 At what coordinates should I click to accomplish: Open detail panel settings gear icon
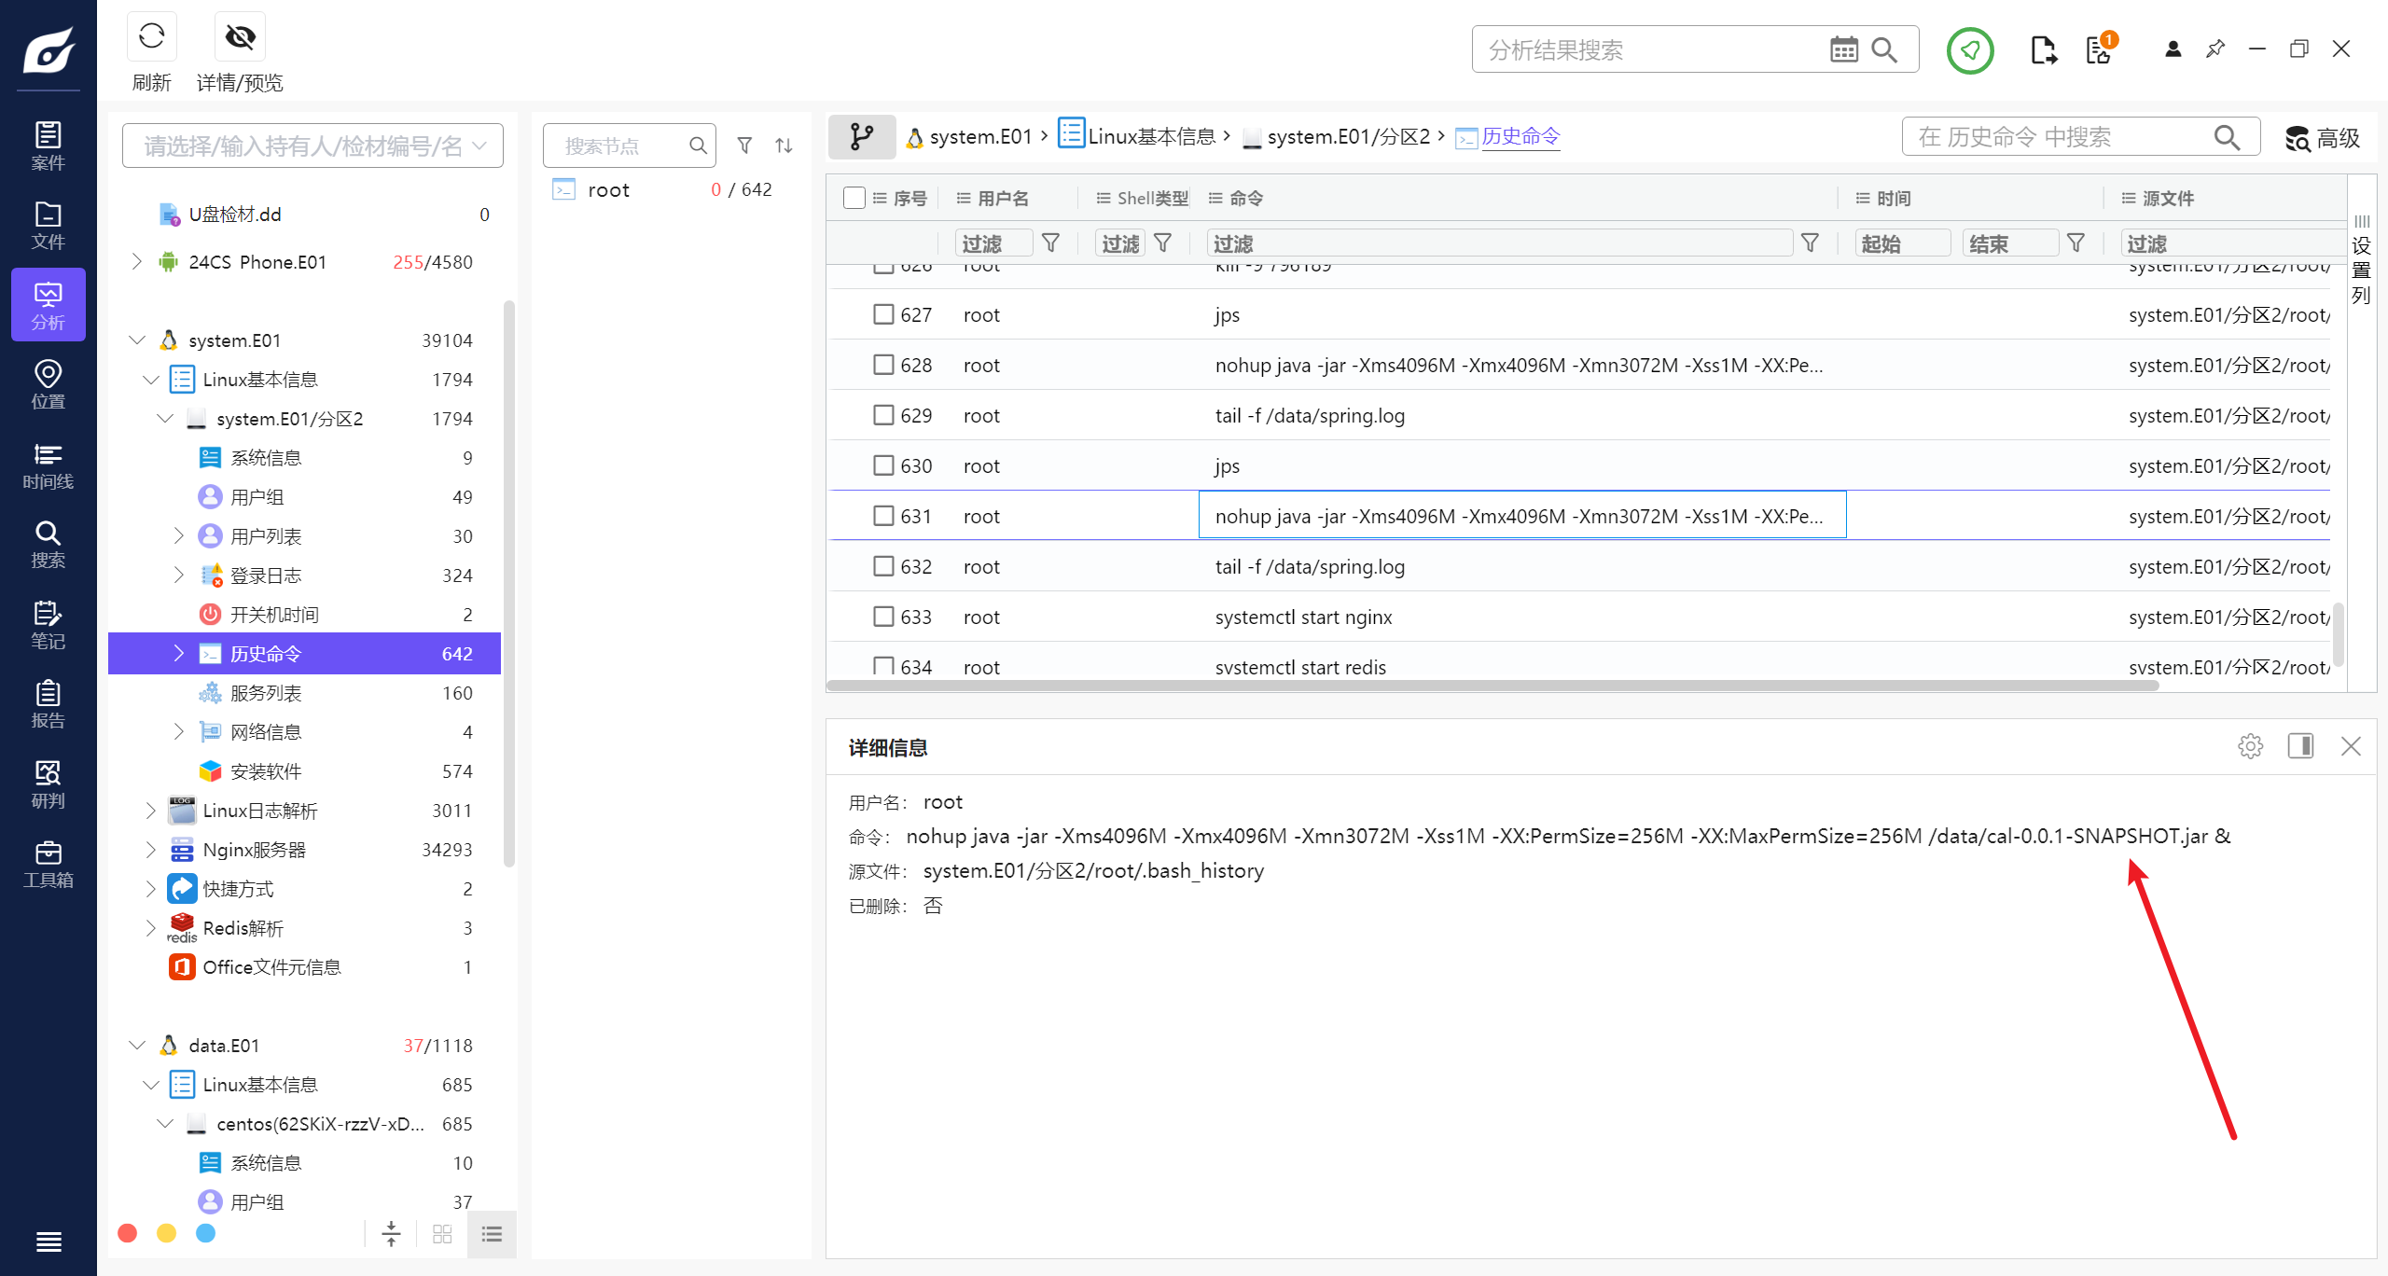tap(2250, 746)
